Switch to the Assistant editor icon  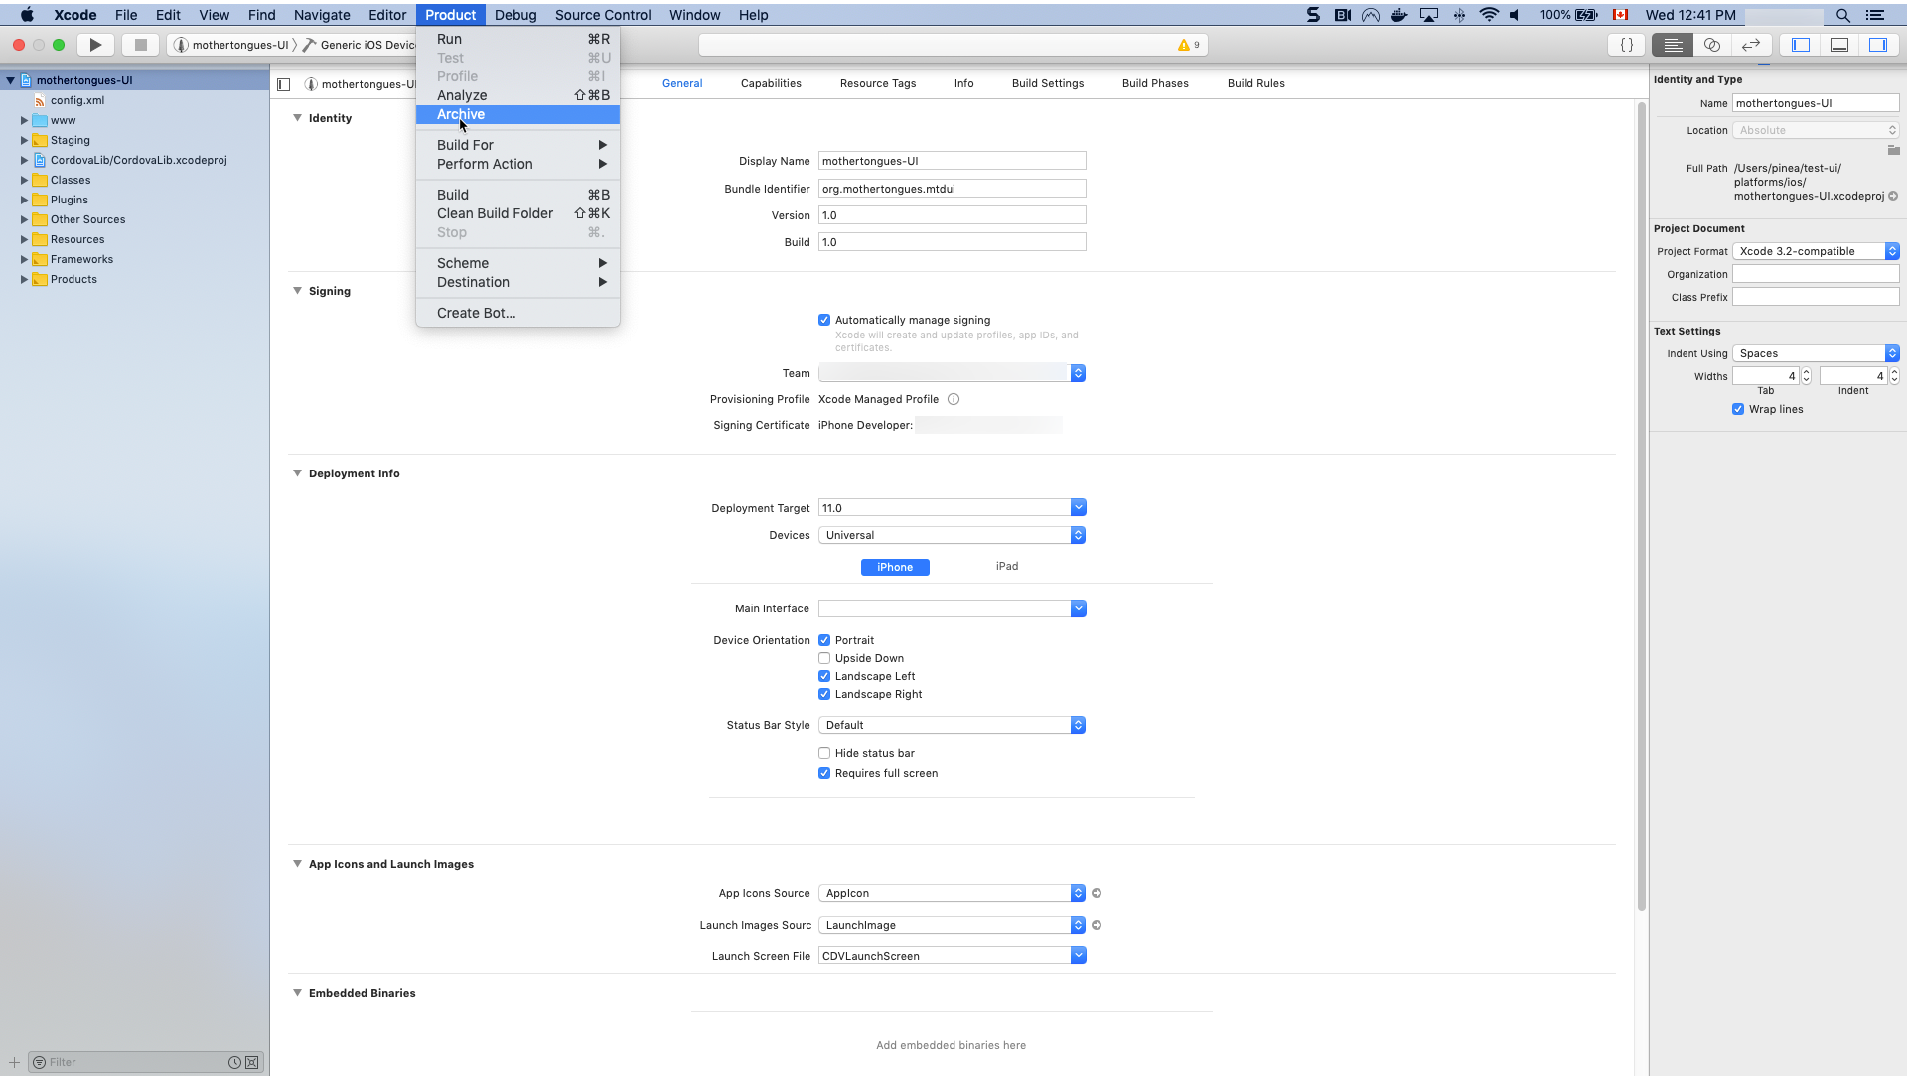[x=1712, y=45]
